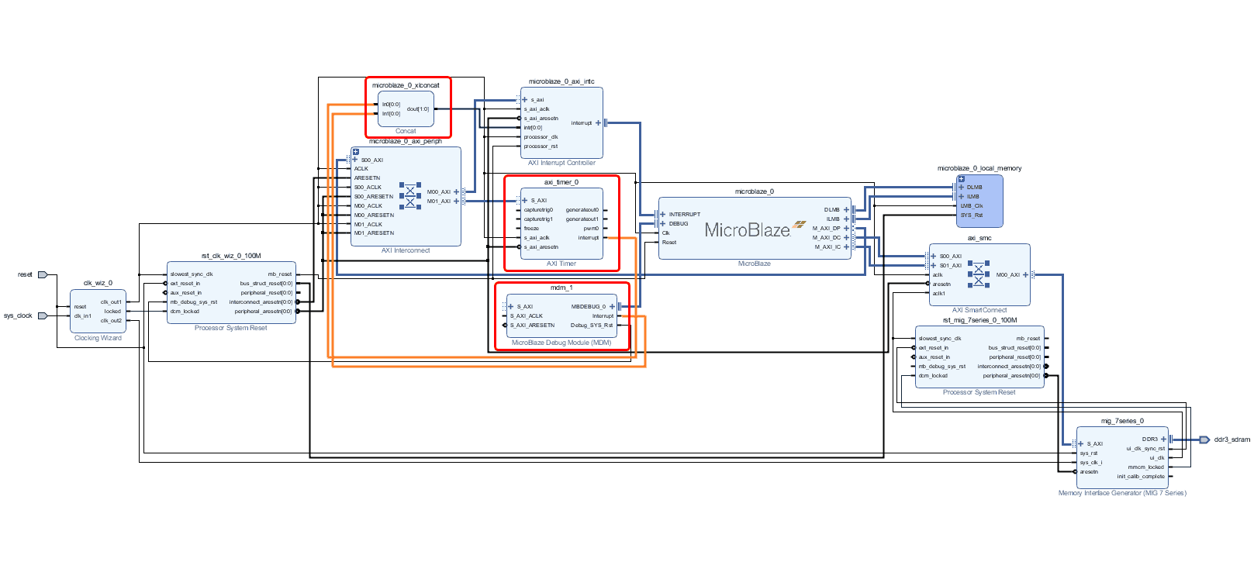Screen dimensions: 1254x579
Task: Expand the S_AXI interface on axi_timer_0
Action: 525,201
